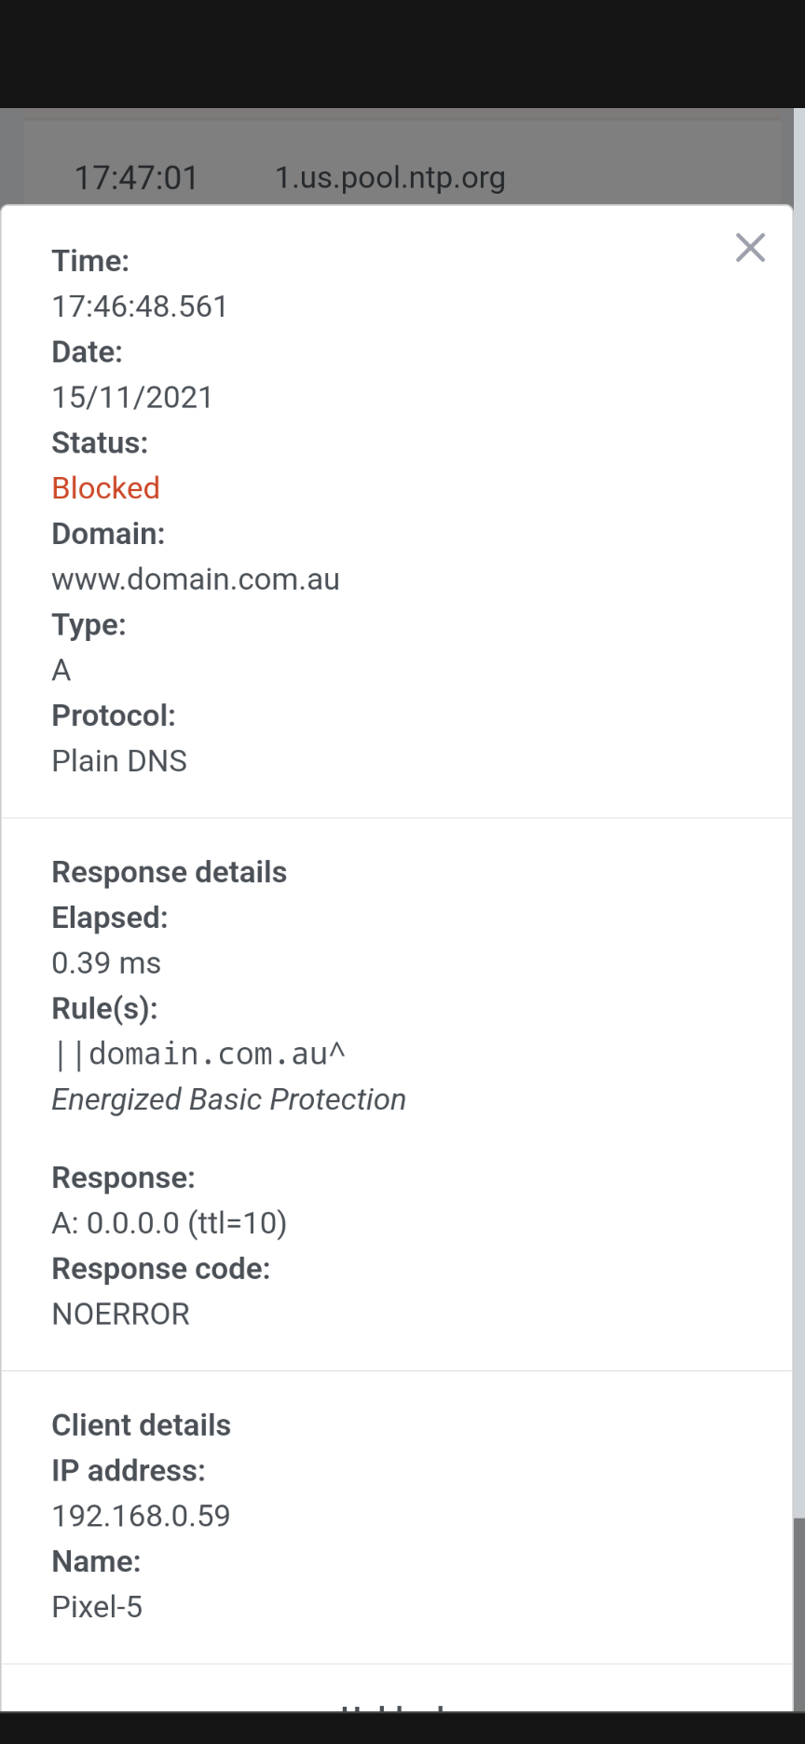The width and height of the screenshot is (805, 1744).
Task: Click the ||domain.com.au^ rule text
Action: (x=199, y=1055)
